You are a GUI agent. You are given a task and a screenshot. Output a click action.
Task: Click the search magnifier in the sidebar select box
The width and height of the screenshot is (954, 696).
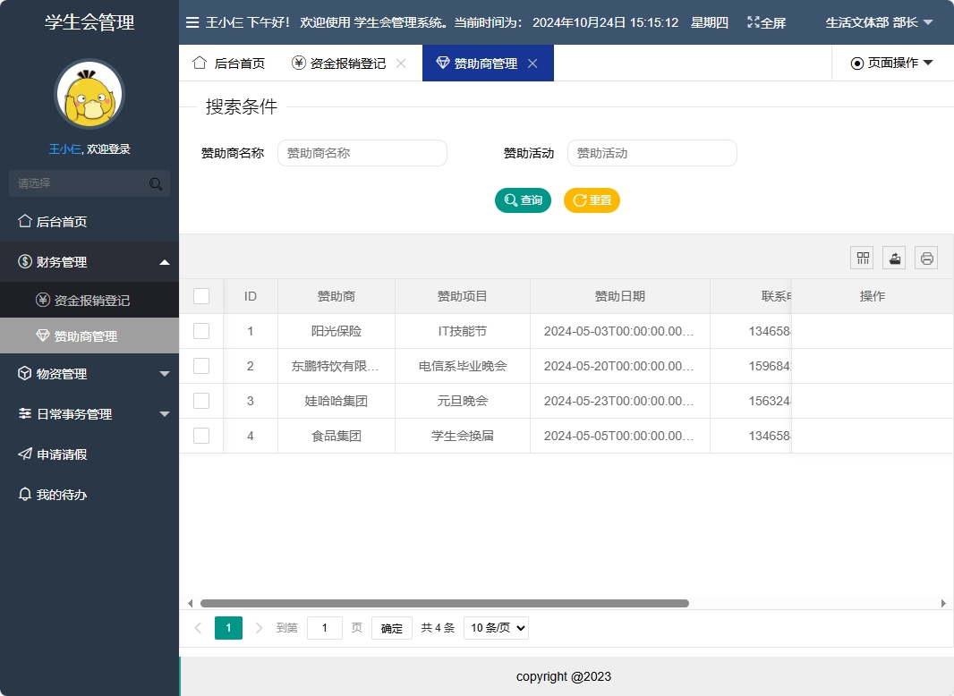coord(156,182)
